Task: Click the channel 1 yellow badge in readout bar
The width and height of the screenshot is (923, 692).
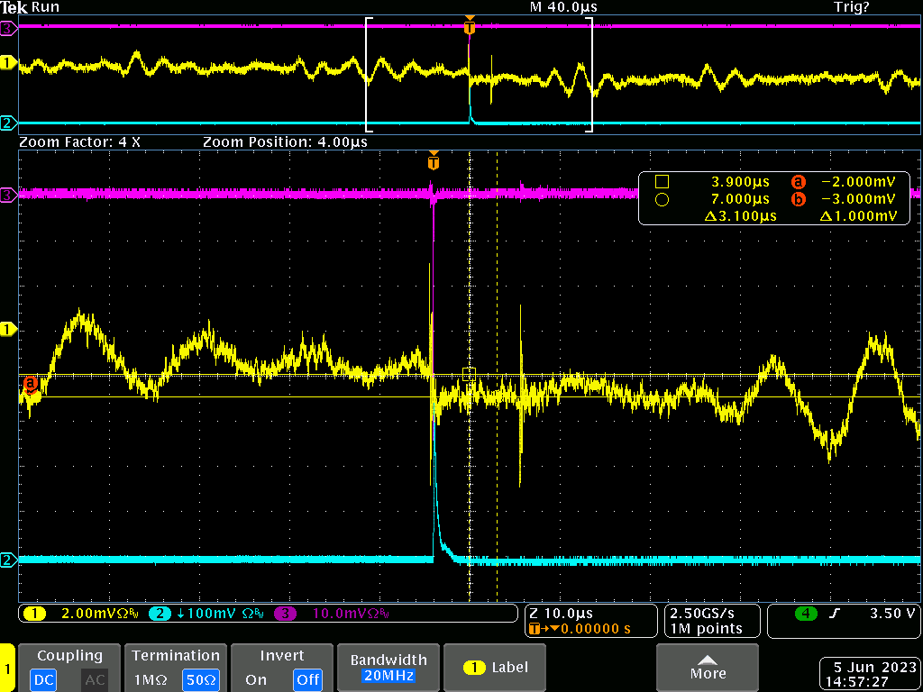Action: click(x=34, y=615)
